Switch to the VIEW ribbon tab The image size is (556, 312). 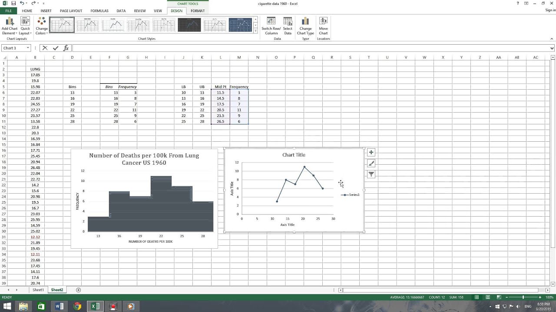point(158,11)
